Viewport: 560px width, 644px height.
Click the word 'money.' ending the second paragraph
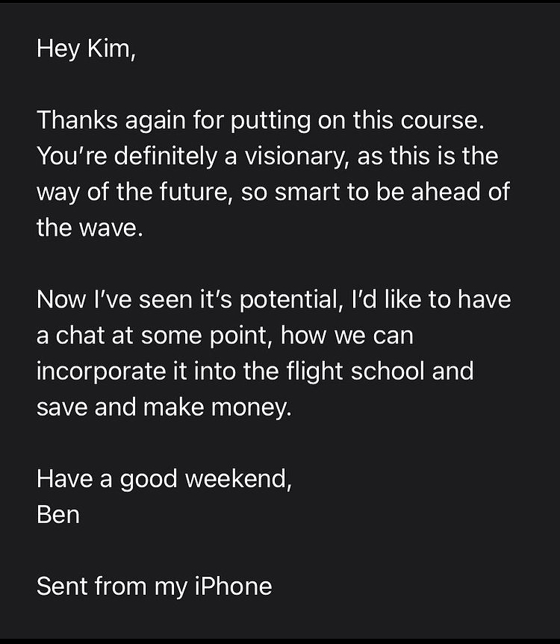[x=252, y=407]
